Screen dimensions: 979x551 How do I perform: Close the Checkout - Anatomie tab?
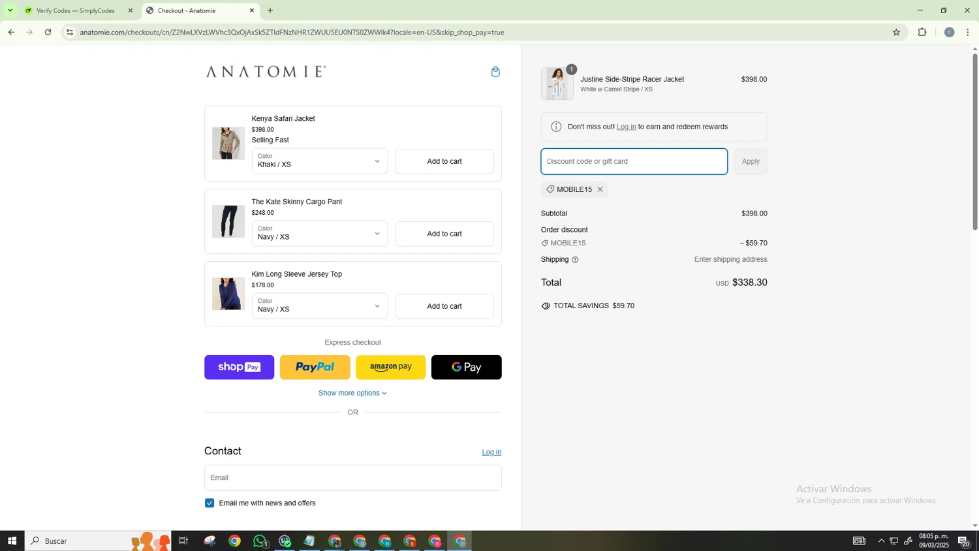(252, 10)
